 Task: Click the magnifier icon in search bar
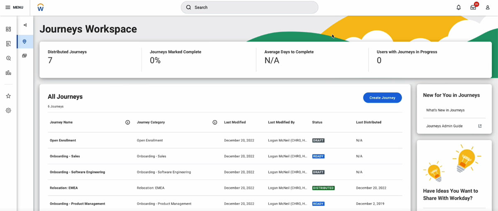[x=188, y=7]
